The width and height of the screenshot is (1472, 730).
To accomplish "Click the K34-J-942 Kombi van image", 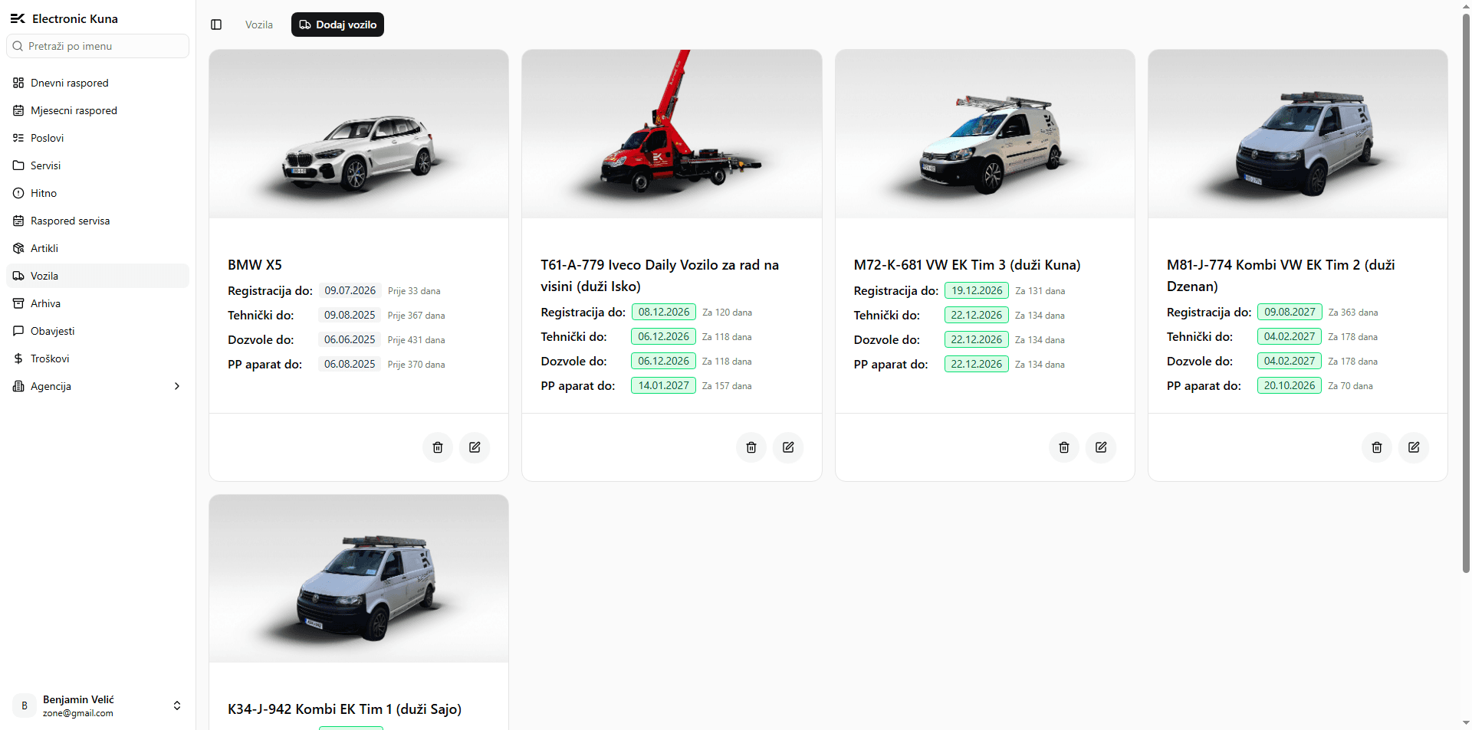I will click(x=359, y=578).
